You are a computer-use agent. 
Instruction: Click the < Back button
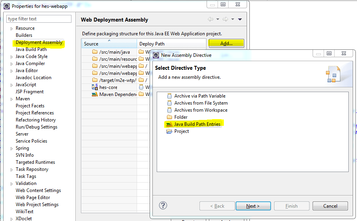(x=217, y=206)
